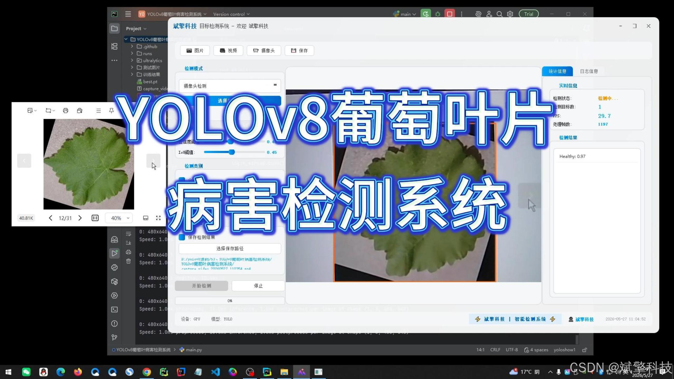This screenshot has height=379, width=674.
Task: Open the project name dropdown in PyCharm title bar
Action: pos(172,14)
